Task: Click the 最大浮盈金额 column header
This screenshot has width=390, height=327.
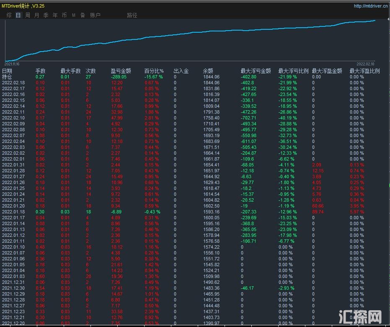Action: tap(327, 71)
